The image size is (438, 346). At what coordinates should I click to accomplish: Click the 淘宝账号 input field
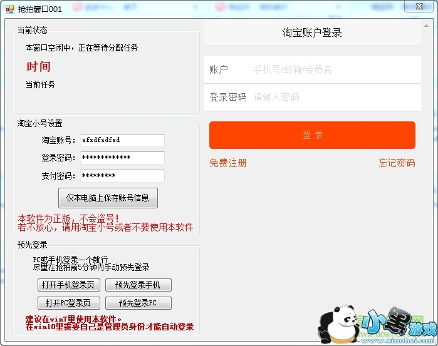(x=122, y=140)
